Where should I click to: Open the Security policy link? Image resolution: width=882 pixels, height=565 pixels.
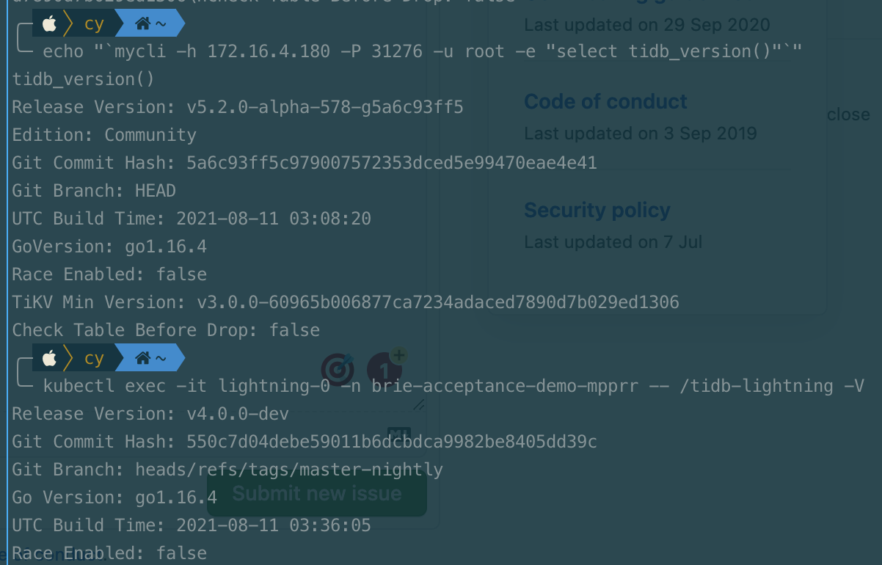tap(597, 210)
